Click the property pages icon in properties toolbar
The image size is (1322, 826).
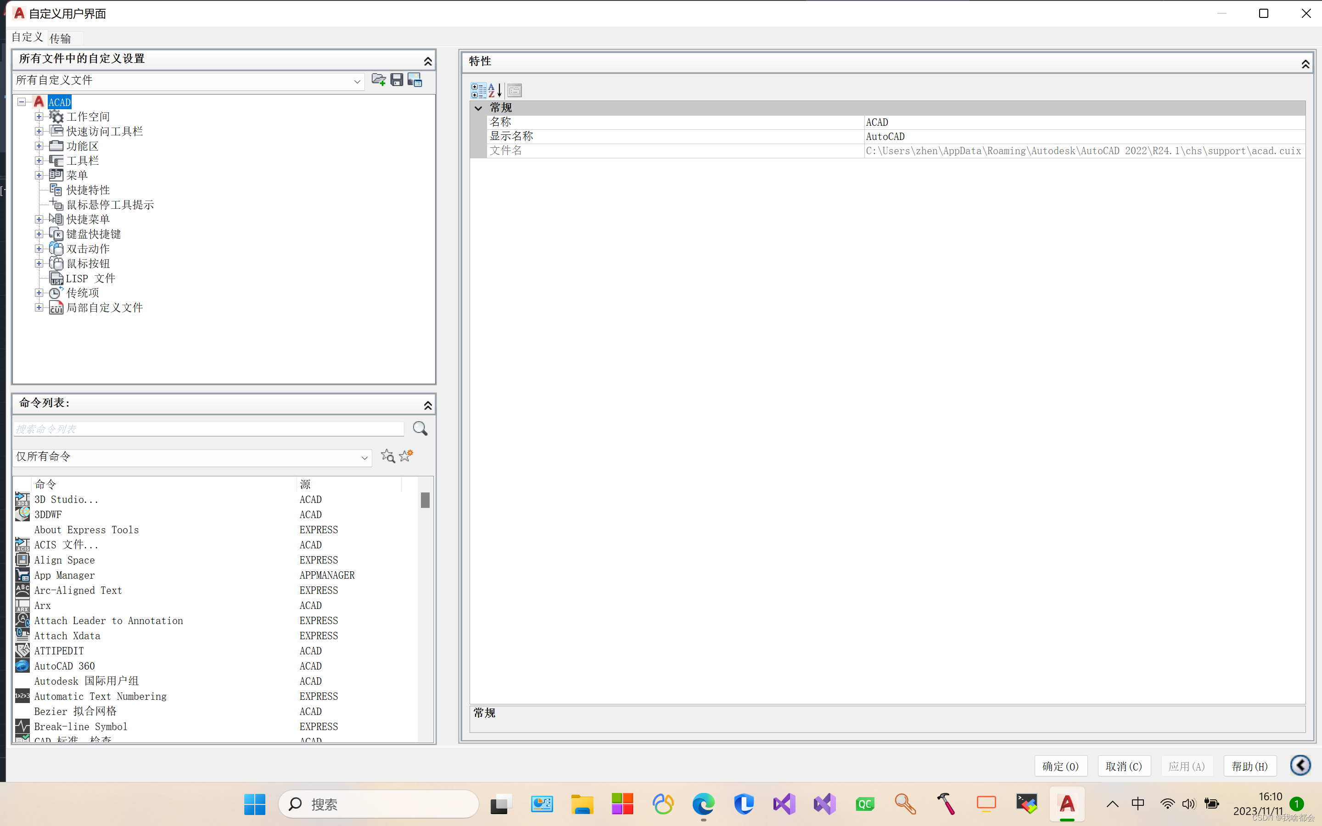(515, 90)
